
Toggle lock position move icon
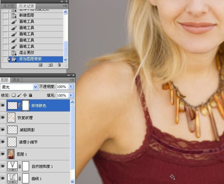(x=25, y=95)
